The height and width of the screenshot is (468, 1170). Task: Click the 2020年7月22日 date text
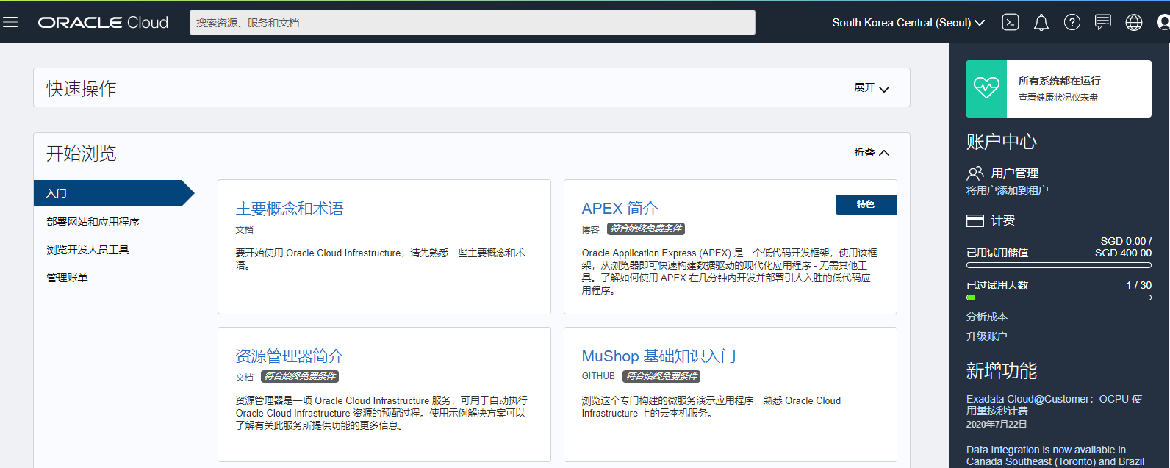[997, 425]
